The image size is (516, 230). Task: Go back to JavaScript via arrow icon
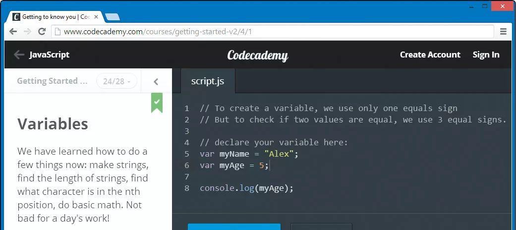pyautogui.click(x=19, y=55)
